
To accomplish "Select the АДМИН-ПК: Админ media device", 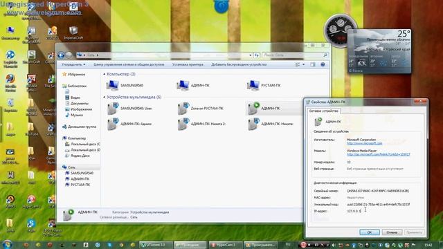I will [129, 124].
